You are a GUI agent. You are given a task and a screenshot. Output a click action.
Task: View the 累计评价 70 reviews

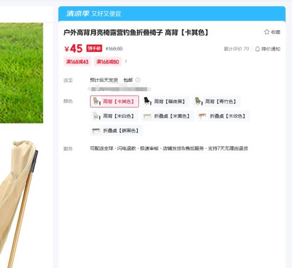point(236,49)
